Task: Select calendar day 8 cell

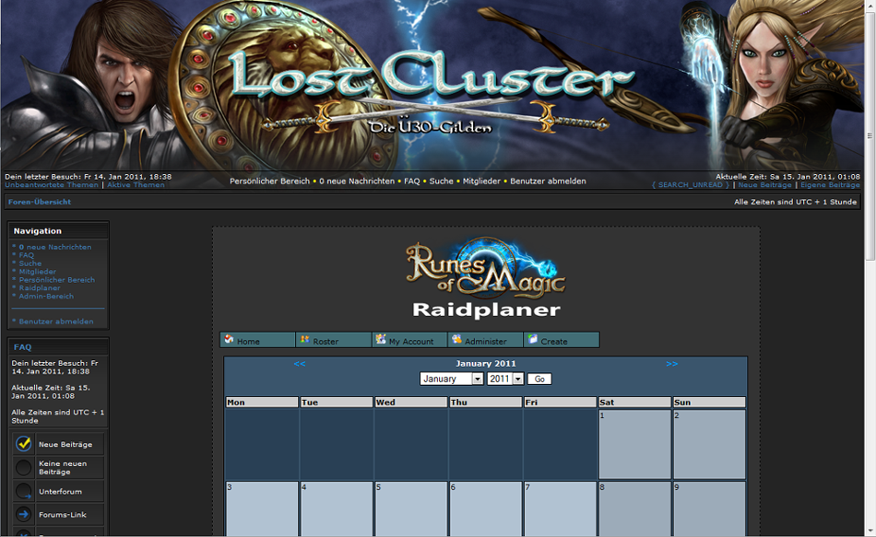Action: pos(634,509)
